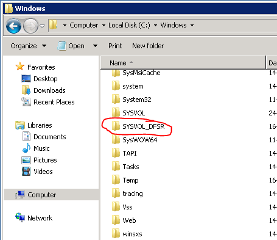277x240 pixels.
Task: Select the tracing folder name
Action: point(133,194)
